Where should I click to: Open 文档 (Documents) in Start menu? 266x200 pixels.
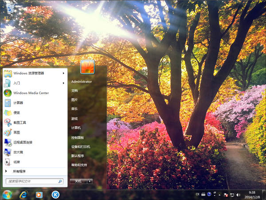point(74,91)
